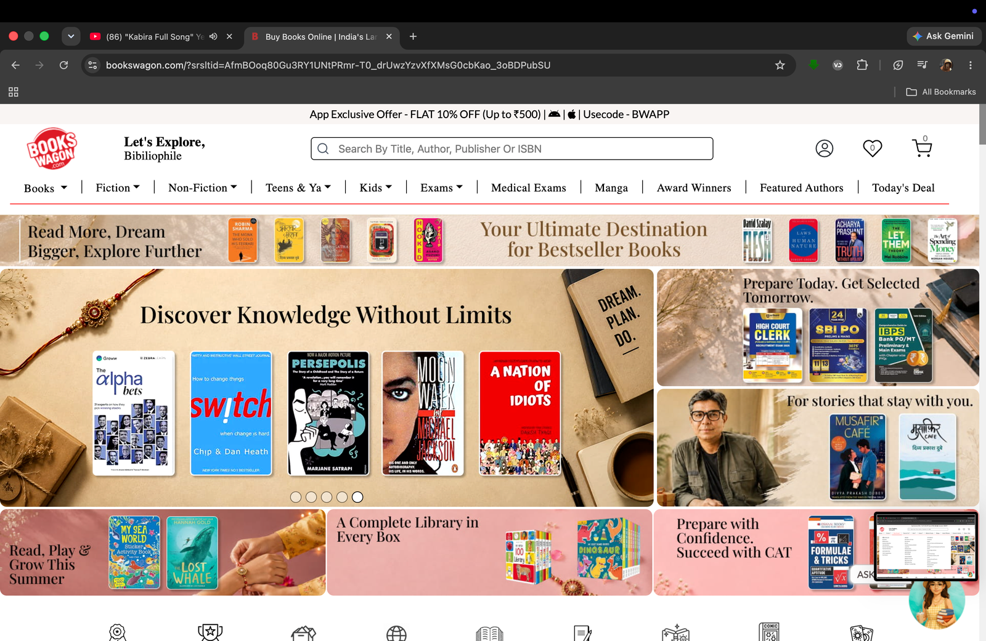Open The Alpha Bets book cover

pos(133,413)
